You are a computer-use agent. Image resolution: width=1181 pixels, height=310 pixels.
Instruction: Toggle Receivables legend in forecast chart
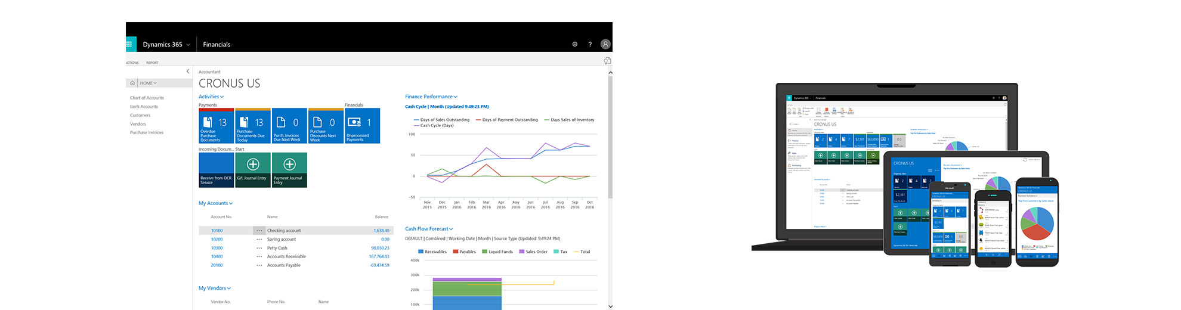tap(432, 252)
